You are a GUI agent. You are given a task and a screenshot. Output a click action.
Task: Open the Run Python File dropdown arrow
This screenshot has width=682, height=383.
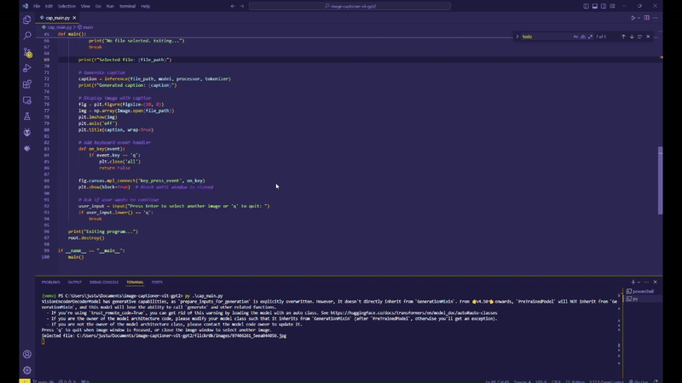pyautogui.click(x=639, y=17)
